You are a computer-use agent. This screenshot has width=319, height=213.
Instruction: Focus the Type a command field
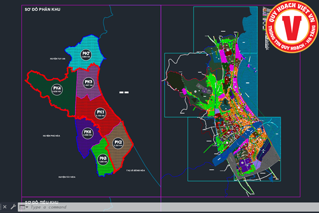click(80, 207)
